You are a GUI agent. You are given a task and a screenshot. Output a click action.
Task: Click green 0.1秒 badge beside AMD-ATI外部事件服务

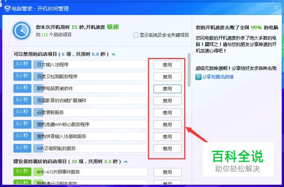coord(22,172)
